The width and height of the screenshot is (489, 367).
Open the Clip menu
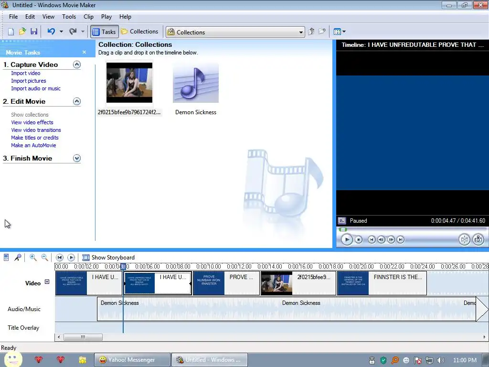[88, 17]
